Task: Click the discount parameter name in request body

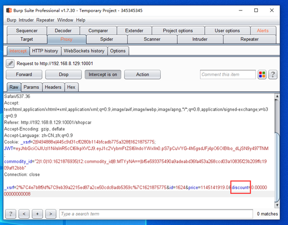Action: tap(240, 188)
